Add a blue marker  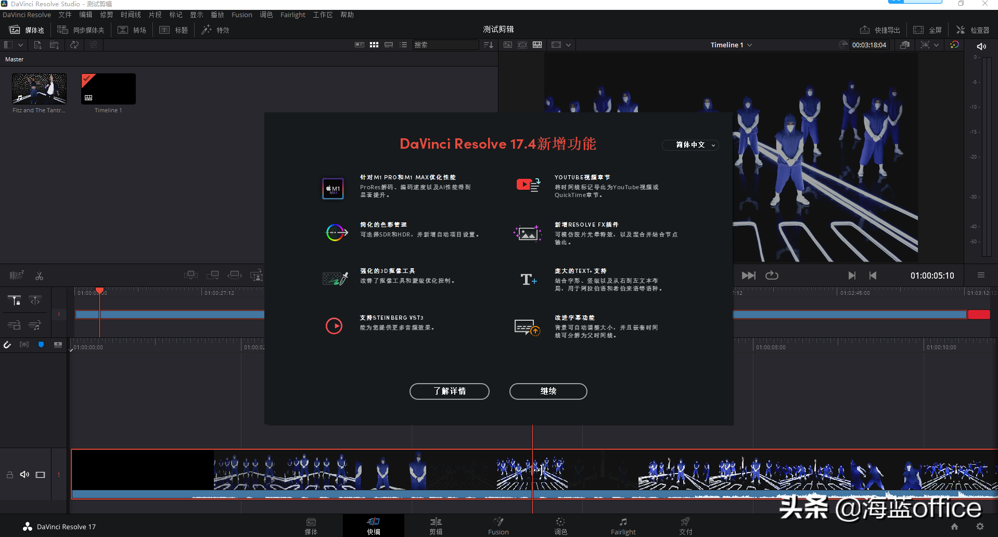click(41, 345)
